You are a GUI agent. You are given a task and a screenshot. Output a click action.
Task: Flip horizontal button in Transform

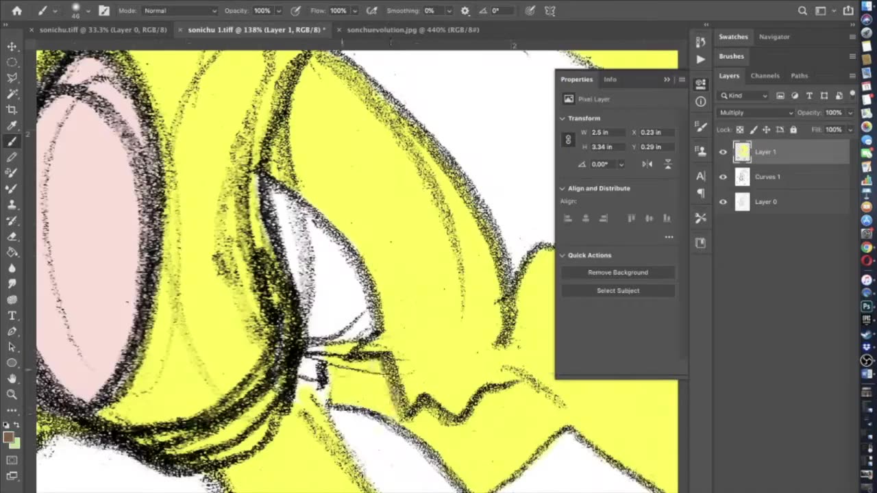[x=647, y=164]
